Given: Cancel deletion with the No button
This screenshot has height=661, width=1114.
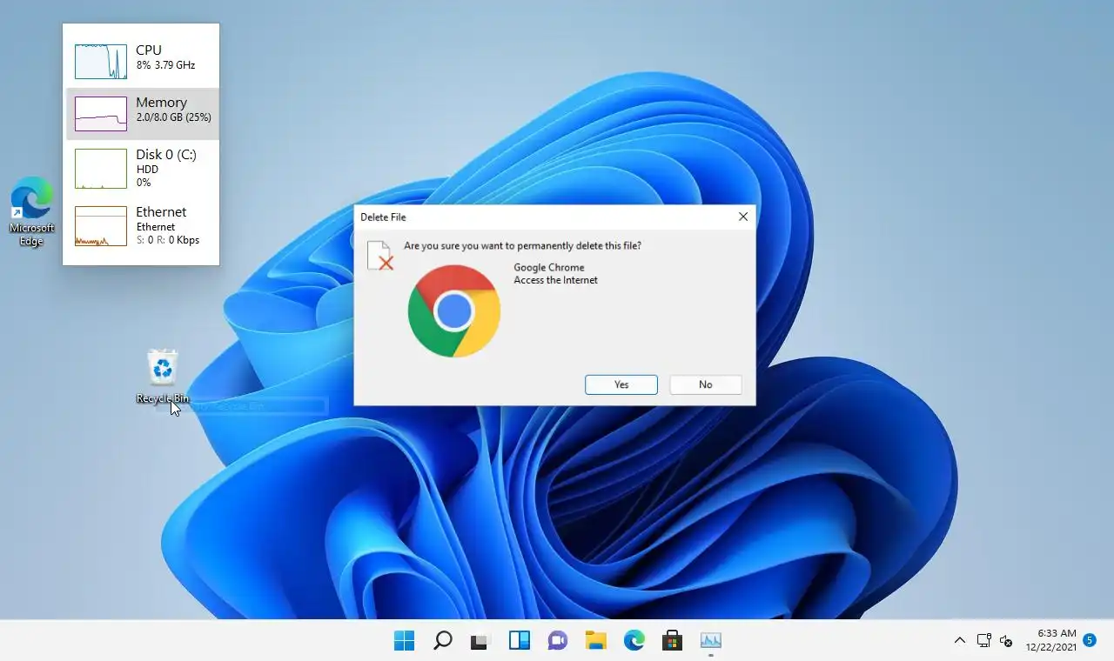Looking at the screenshot, I should click(x=706, y=384).
